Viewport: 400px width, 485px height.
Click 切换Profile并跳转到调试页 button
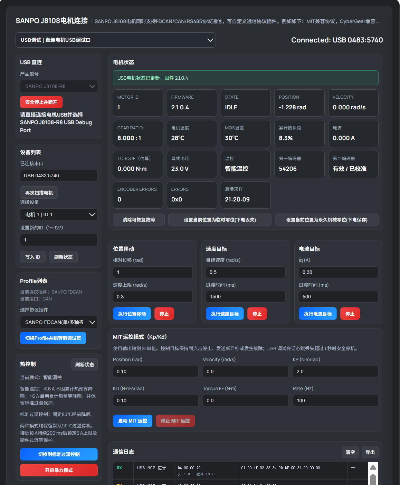pyautogui.click(x=53, y=338)
